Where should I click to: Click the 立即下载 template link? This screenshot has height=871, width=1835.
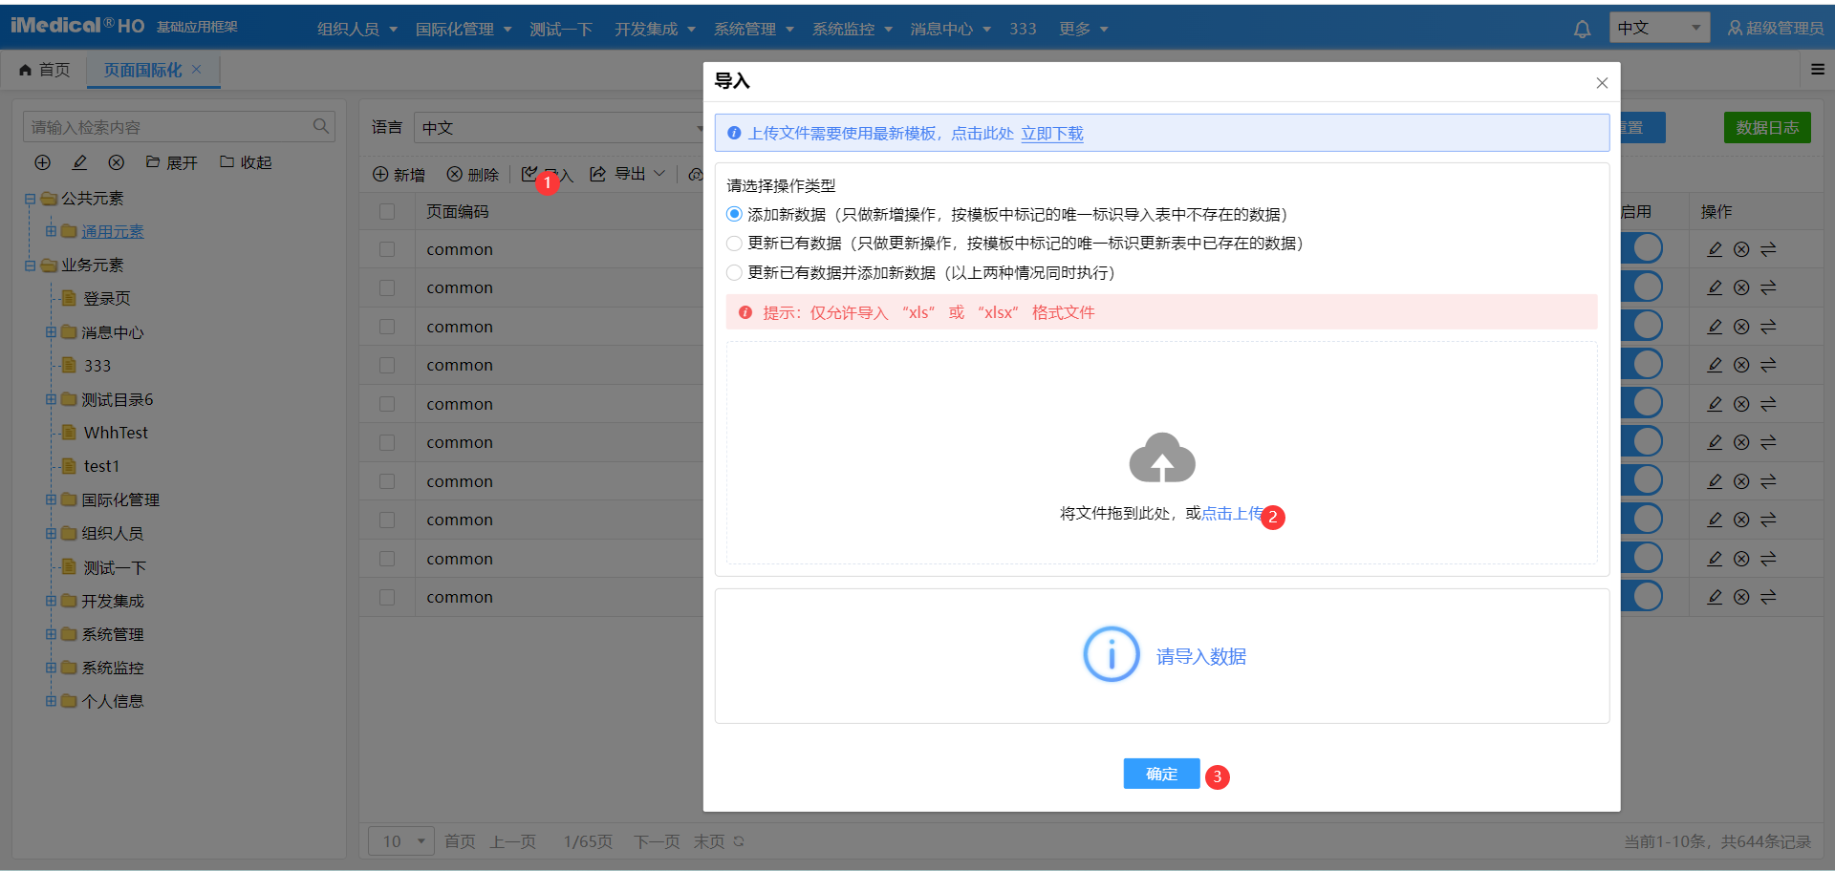1052,133
